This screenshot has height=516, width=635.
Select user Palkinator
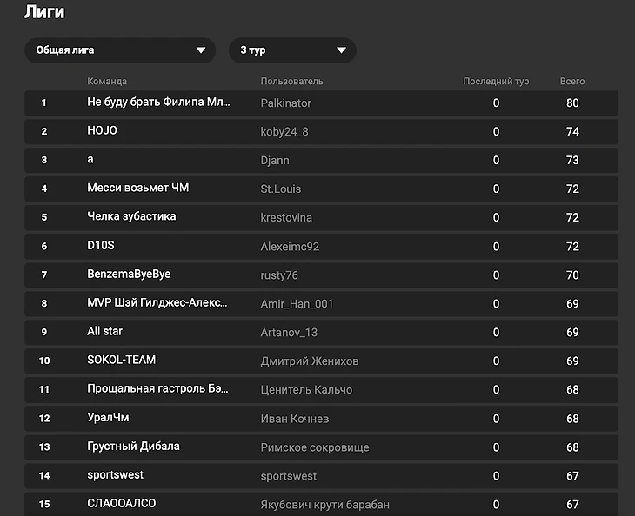click(x=285, y=103)
